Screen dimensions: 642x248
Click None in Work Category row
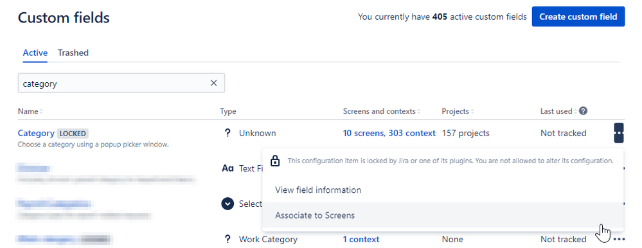(452, 240)
